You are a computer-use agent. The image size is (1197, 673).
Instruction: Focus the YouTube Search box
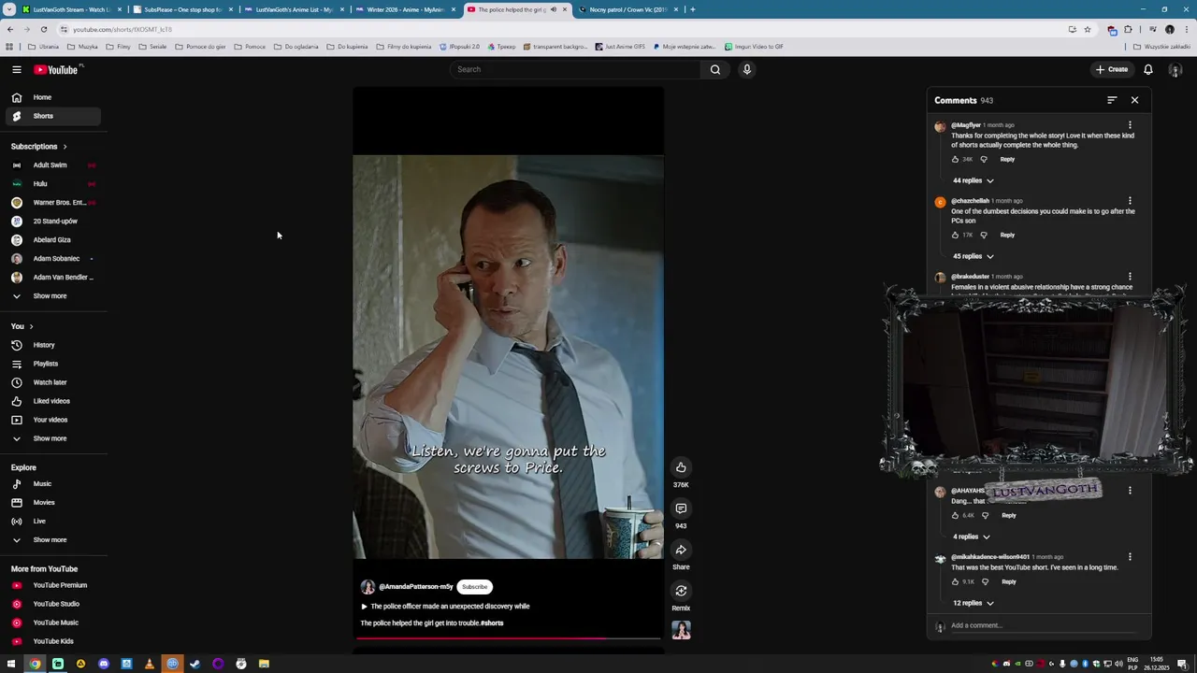[576, 69]
